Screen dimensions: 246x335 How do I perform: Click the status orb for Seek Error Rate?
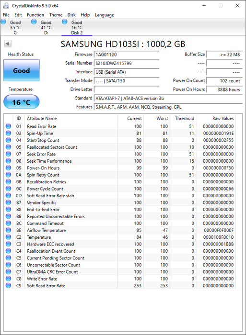pyautogui.click(x=8, y=154)
